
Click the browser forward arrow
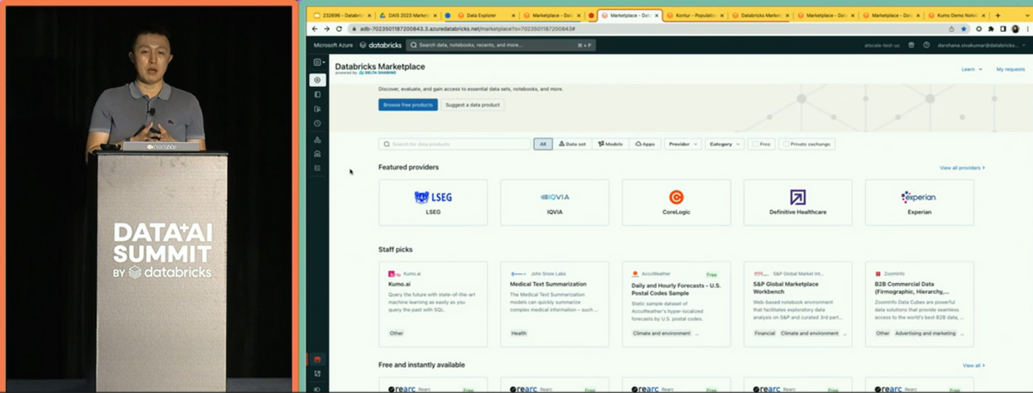pos(326,28)
